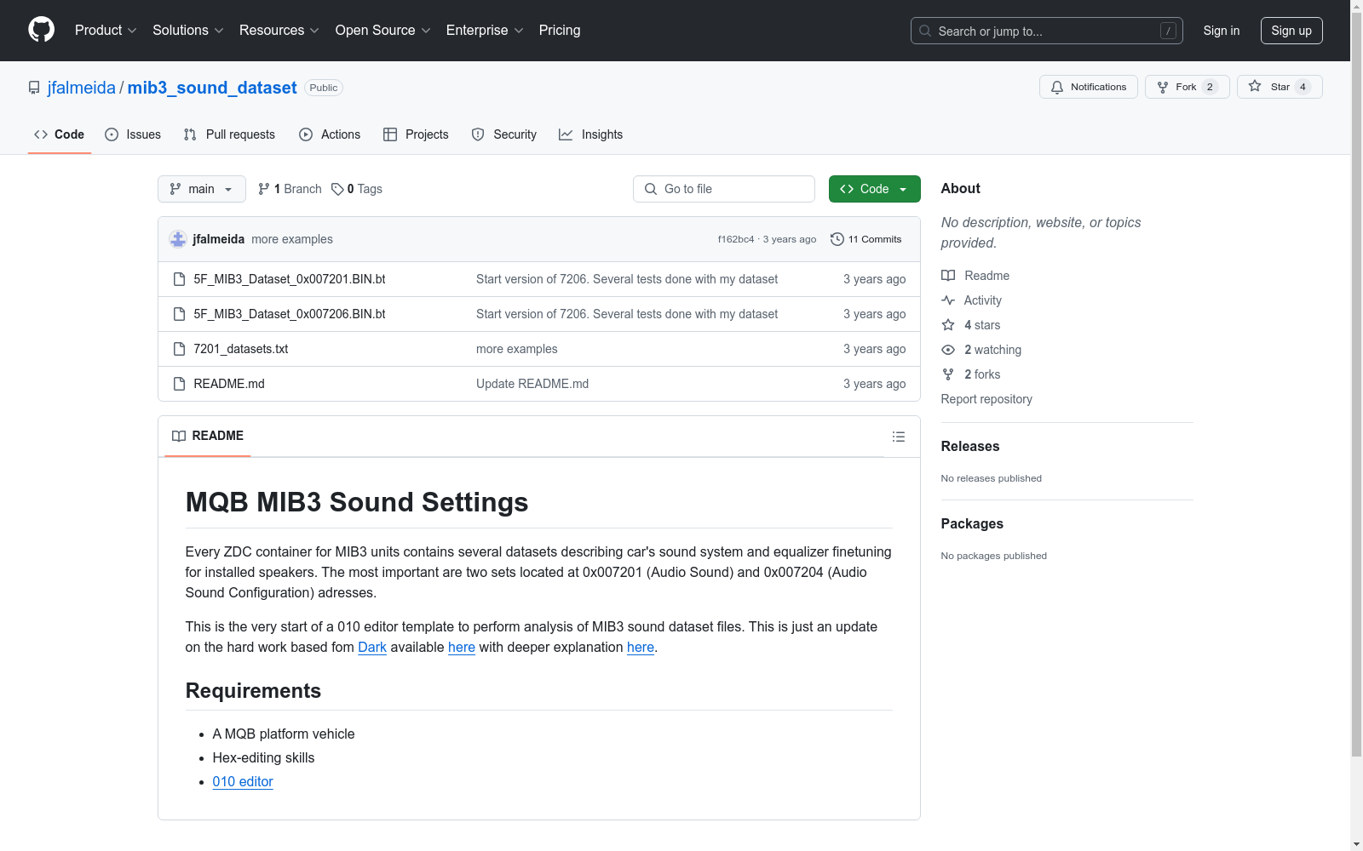The height and width of the screenshot is (851, 1363).
Task: Click the file icon for 5F_MIB3_Dataset_0x007206.BIN.bt
Action: coord(179,314)
